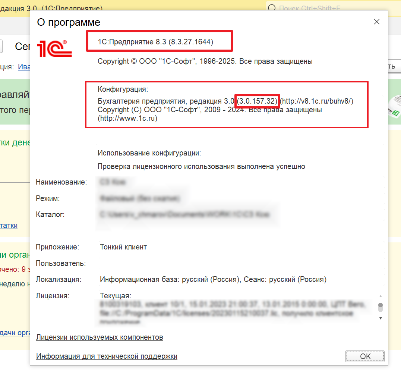
Task: Open Информация для технической поддержки link
Action: [x=107, y=356]
